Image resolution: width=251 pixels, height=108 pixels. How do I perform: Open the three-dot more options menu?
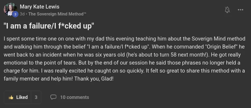click(241, 10)
